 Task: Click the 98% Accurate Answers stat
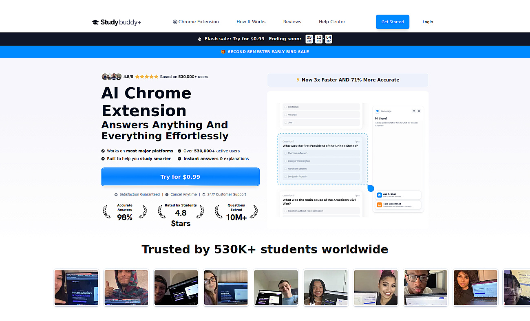coord(125,212)
